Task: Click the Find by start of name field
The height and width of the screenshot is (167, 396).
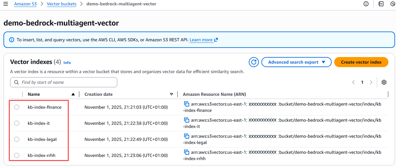Action: [64, 82]
